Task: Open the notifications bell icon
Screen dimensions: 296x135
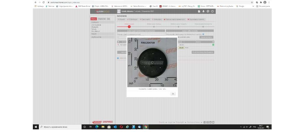Action: tap(203, 11)
